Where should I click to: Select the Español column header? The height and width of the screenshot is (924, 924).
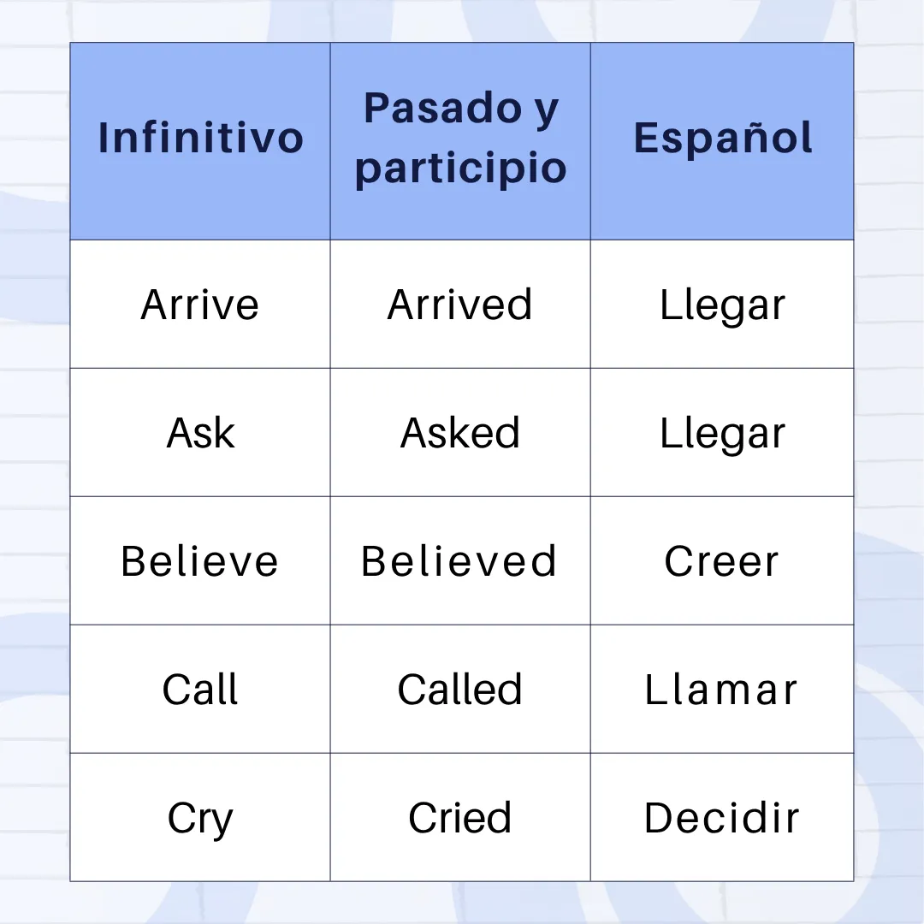pos(722,141)
